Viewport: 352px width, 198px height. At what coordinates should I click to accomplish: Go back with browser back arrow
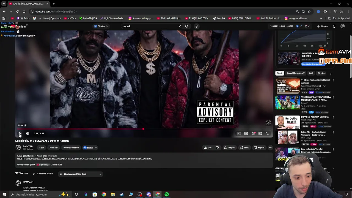click(x=4, y=12)
